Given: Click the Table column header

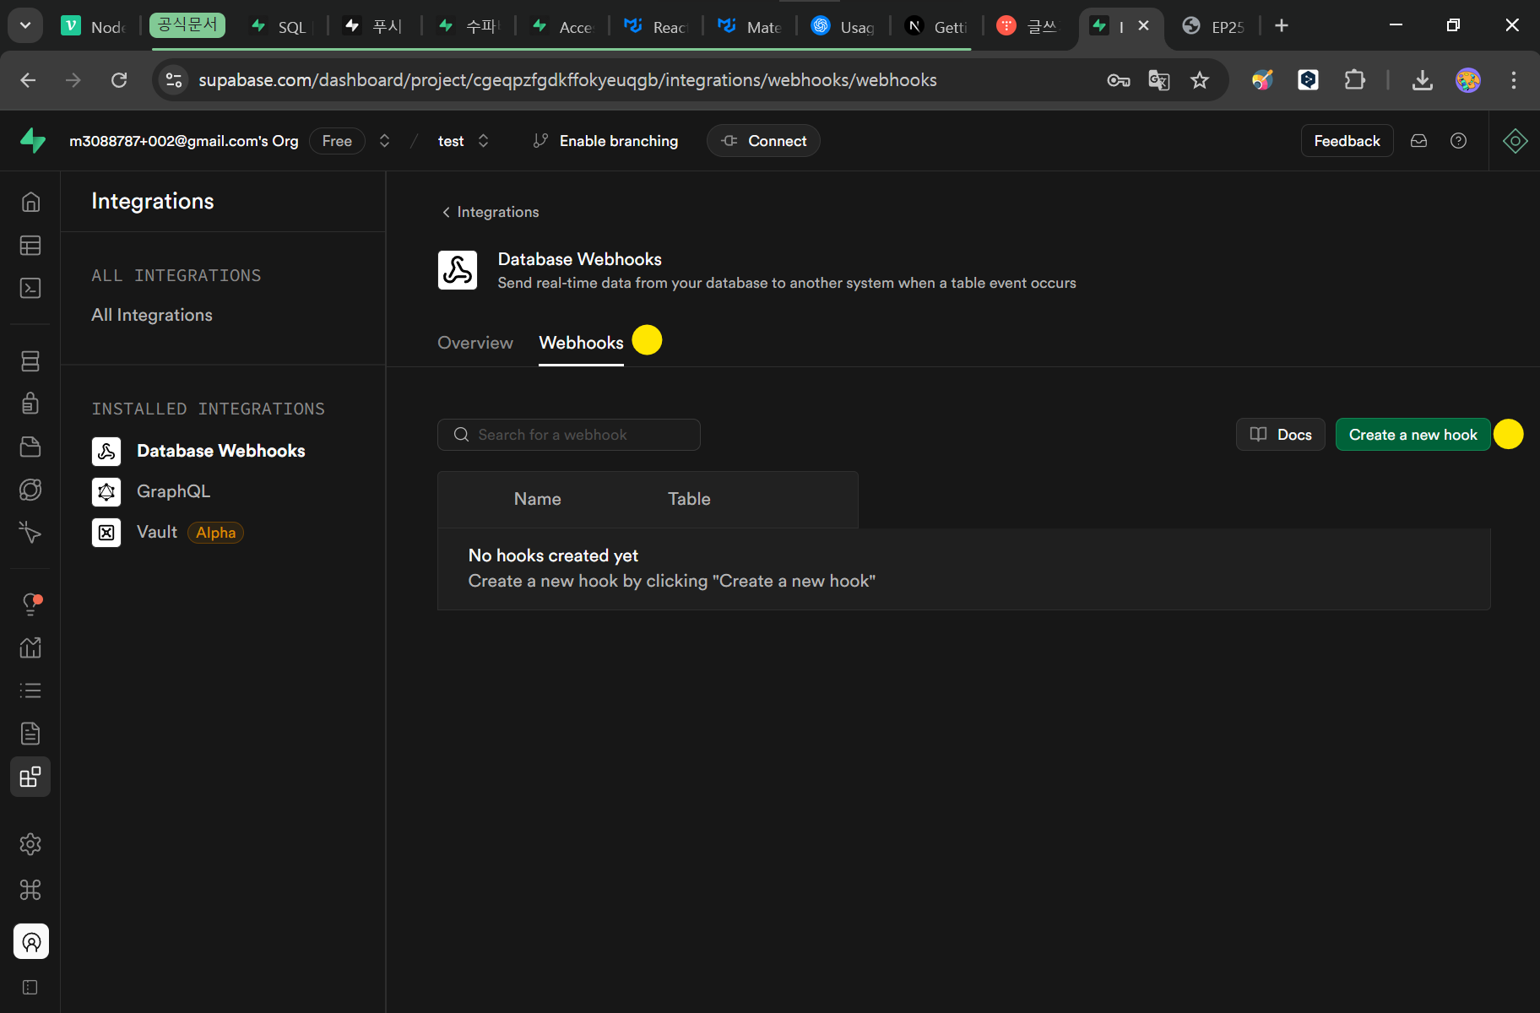Looking at the screenshot, I should [689, 499].
